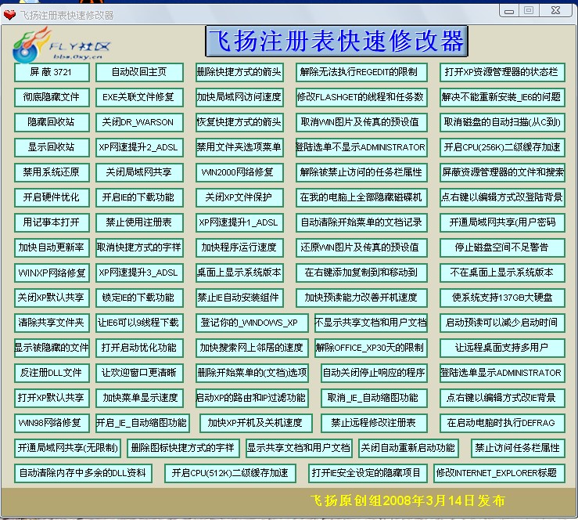Click 取消快捷方式的字样 button
Screen dimensions: 578x520
(139, 247)
